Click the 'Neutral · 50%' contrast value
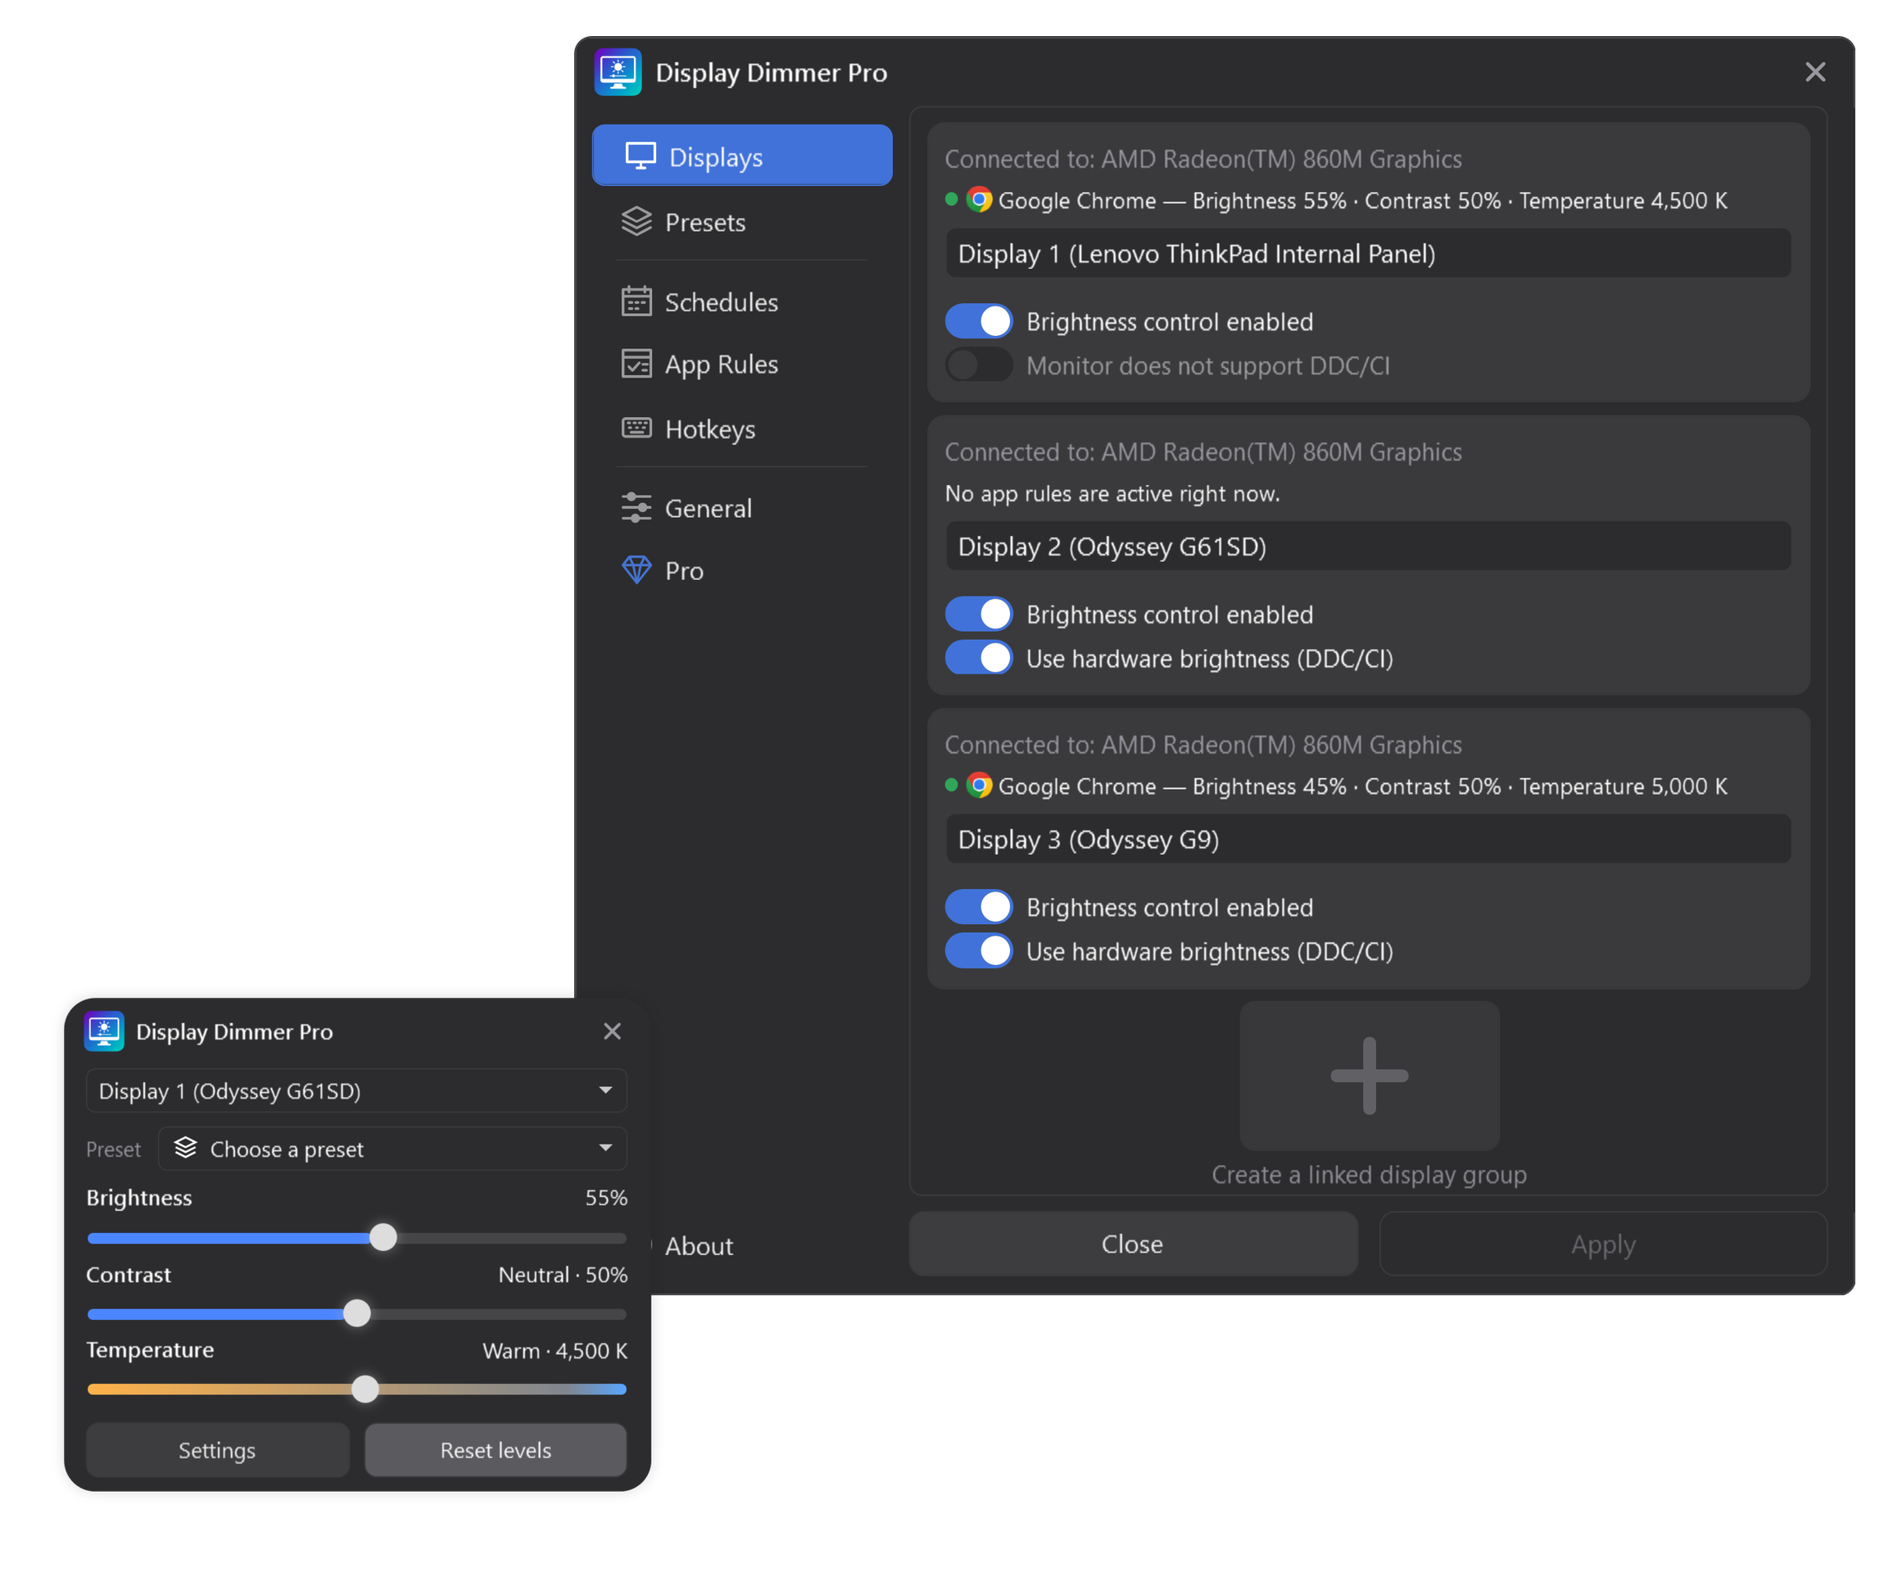 (563, 1274)
